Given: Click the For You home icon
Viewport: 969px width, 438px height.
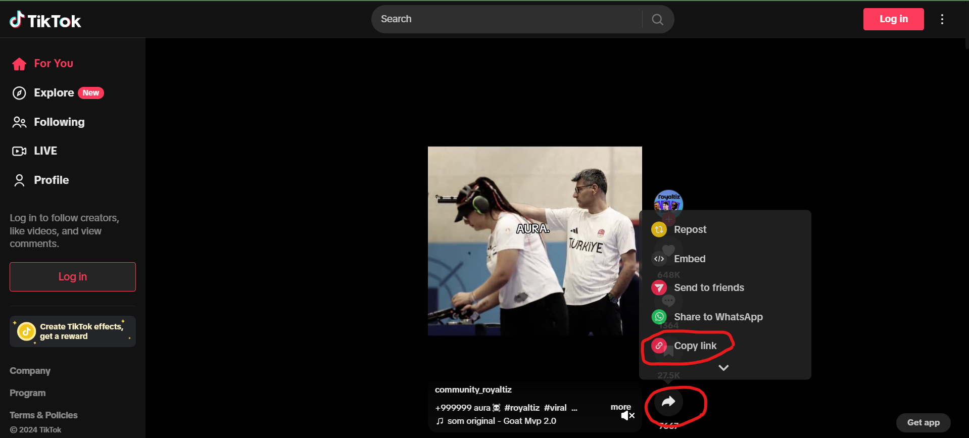Looking at the screenshot, I should [x=19, y=64].
